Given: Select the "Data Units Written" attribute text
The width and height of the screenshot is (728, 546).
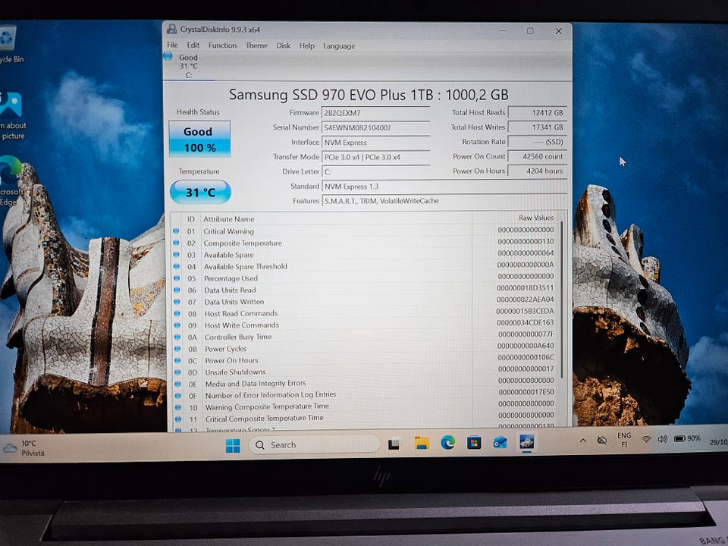Looking at the screenshot, I should 234,302.
